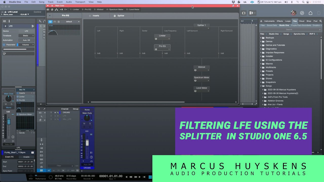Switch to the Effects browser tab

(x=280, y=21)
